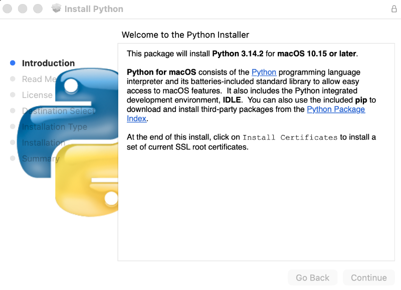Click the Read Me step indicator dot

pos(13,79)
